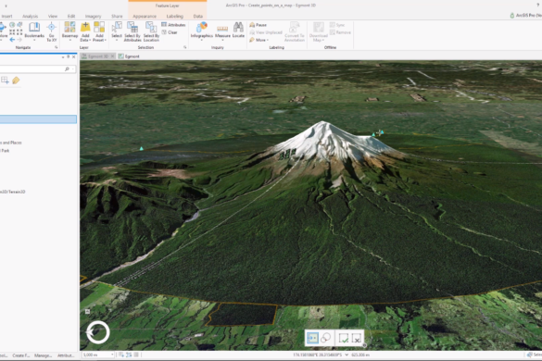Open the coordinate display units dropdown
Image resolution: width=542 pixels, height=361 pixels.
pyautogui.click(x=347, y=355)
